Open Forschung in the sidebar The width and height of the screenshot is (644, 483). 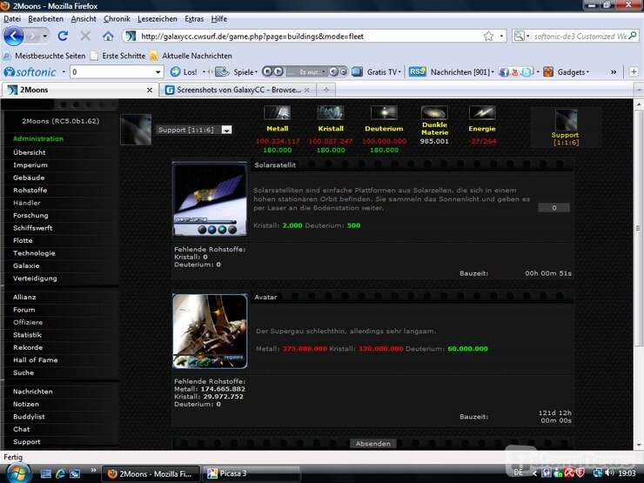click(30, 215)
